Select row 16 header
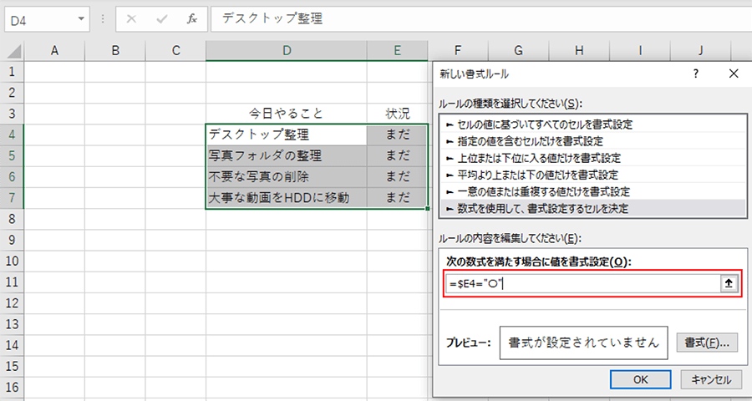752x401 pixels. coord(12,388)
